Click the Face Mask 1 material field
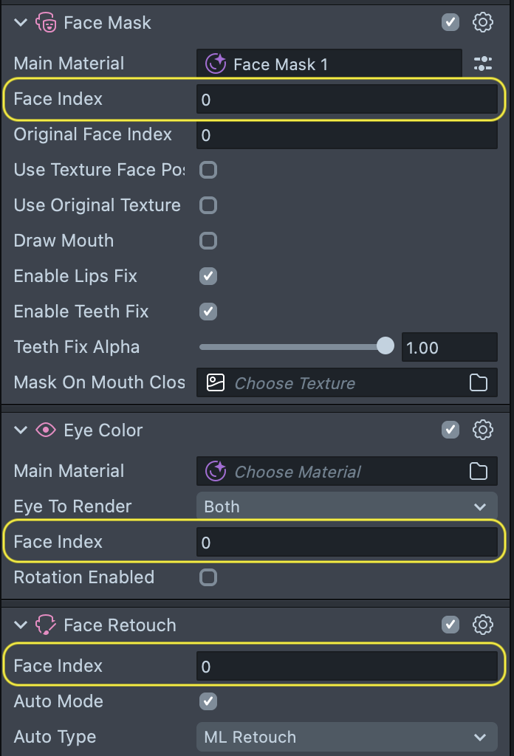The width and height of the screenshot is (514, 756). pos(329,64)
